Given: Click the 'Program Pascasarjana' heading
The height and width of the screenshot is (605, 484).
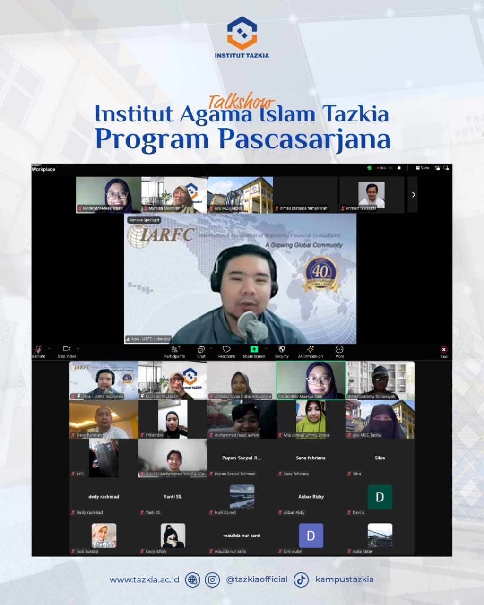Looking at the screenshot, I should 243,139.
